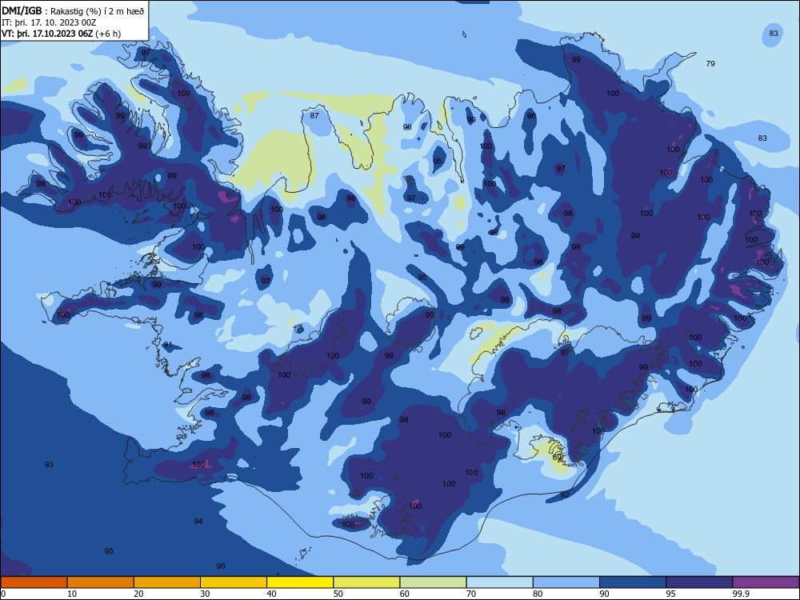
Task: Select the navy 95–99.9 legend swatch
Action: click(x=699, y=582)
